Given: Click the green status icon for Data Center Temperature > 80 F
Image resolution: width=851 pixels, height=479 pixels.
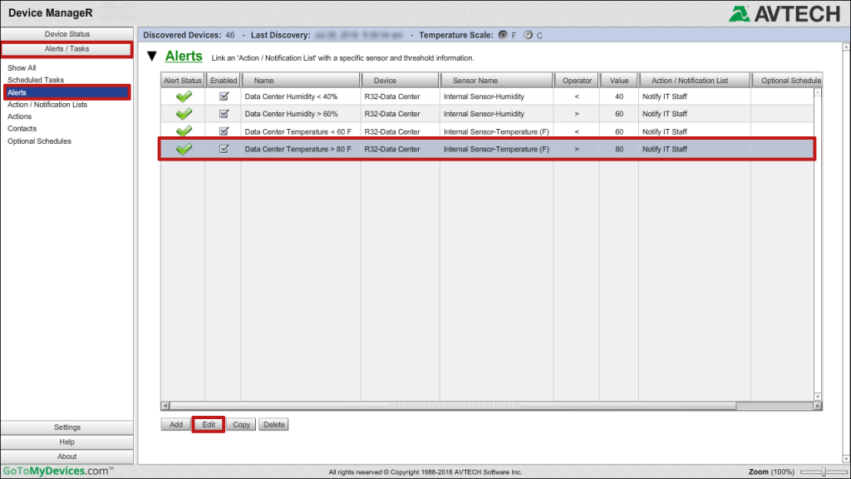Looking at the screenshot, I should click(x=183, y=149).
